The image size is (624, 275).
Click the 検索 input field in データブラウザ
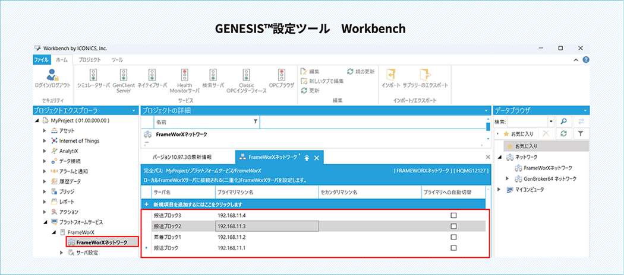(x=527, y=121)
